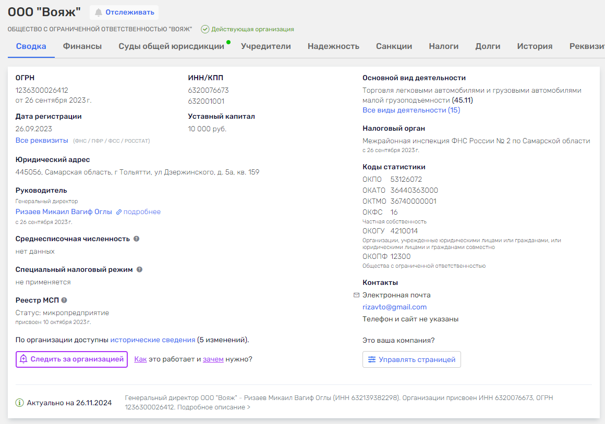
Task: Click the registration date 26.09.2023
Action: pyautogui.click(x=33, y=129)
